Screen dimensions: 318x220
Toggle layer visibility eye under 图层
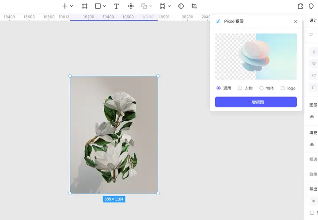(312, 117)
